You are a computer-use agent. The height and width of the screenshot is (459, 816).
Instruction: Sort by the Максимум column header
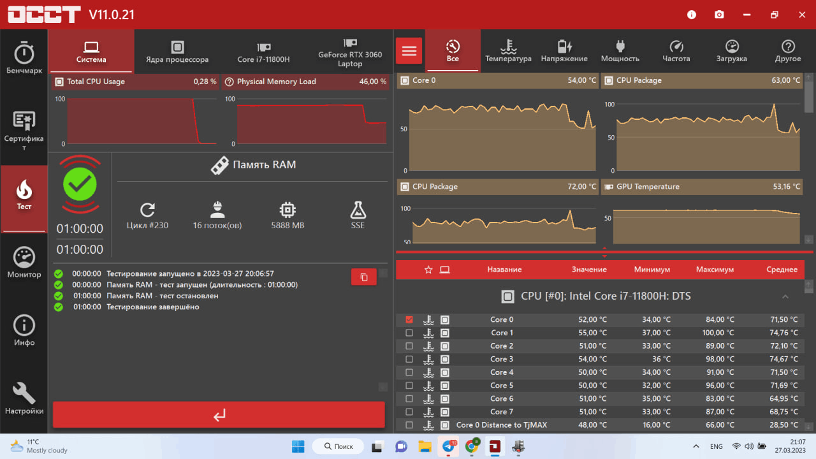[715, 270]
